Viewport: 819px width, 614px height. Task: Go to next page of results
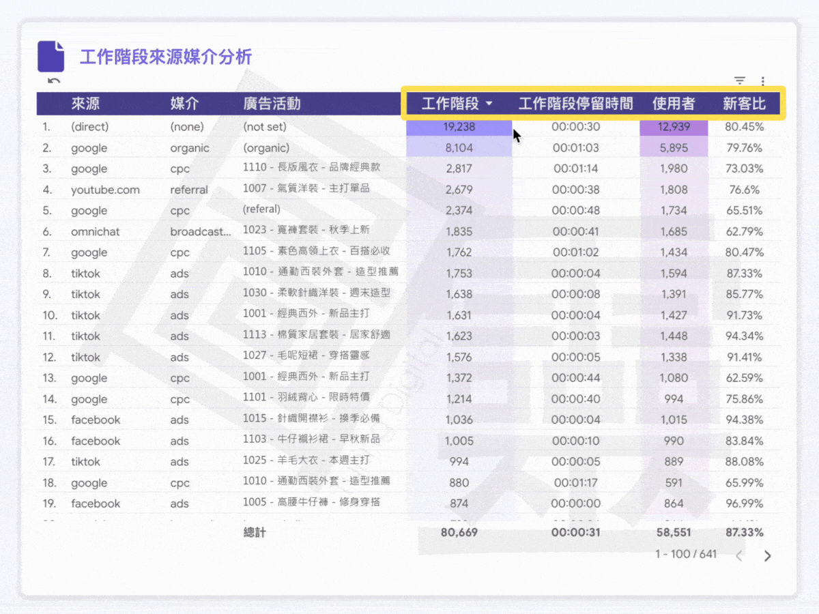(x=767, y=555)
